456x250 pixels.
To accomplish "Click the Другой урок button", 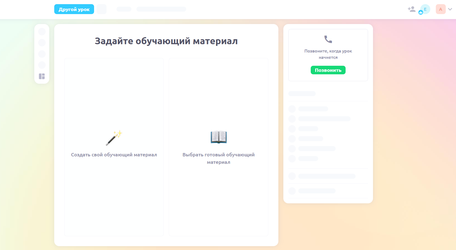I will click(x=74, y=9).
